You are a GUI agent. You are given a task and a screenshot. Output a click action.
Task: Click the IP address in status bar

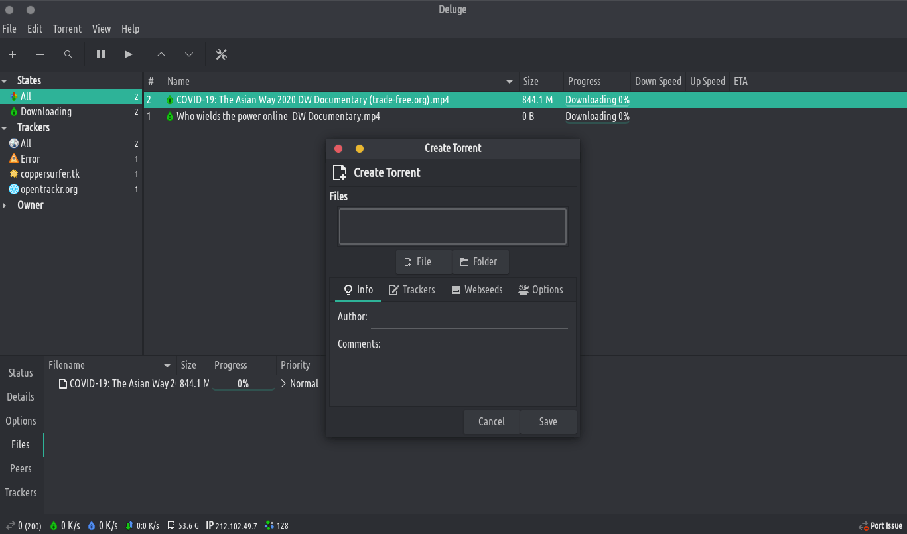click(x=231, y=525)
